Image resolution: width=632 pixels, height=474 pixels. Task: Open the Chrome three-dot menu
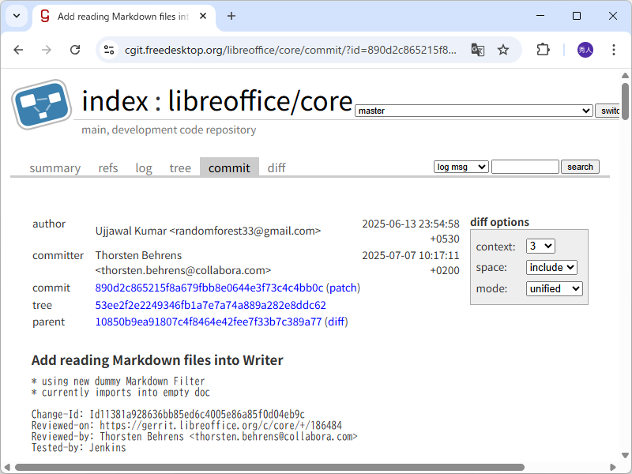[x=614, y=49]
